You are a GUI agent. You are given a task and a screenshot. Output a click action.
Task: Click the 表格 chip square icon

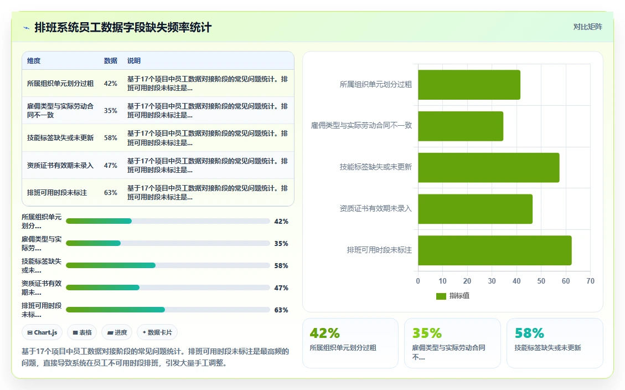[75, 332]
